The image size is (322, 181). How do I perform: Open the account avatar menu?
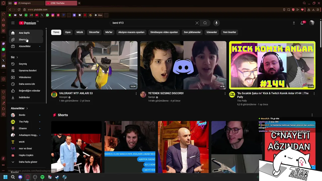click(x=312, y=23)
